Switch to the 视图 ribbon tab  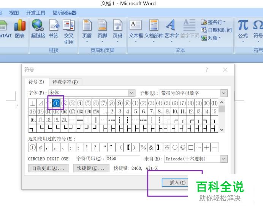point(14,13)
